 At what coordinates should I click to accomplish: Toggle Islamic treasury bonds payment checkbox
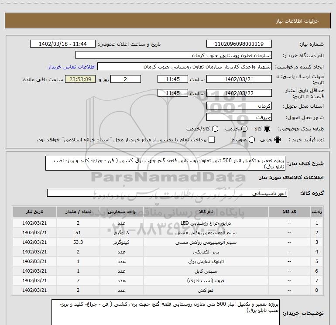coord(212,140)
